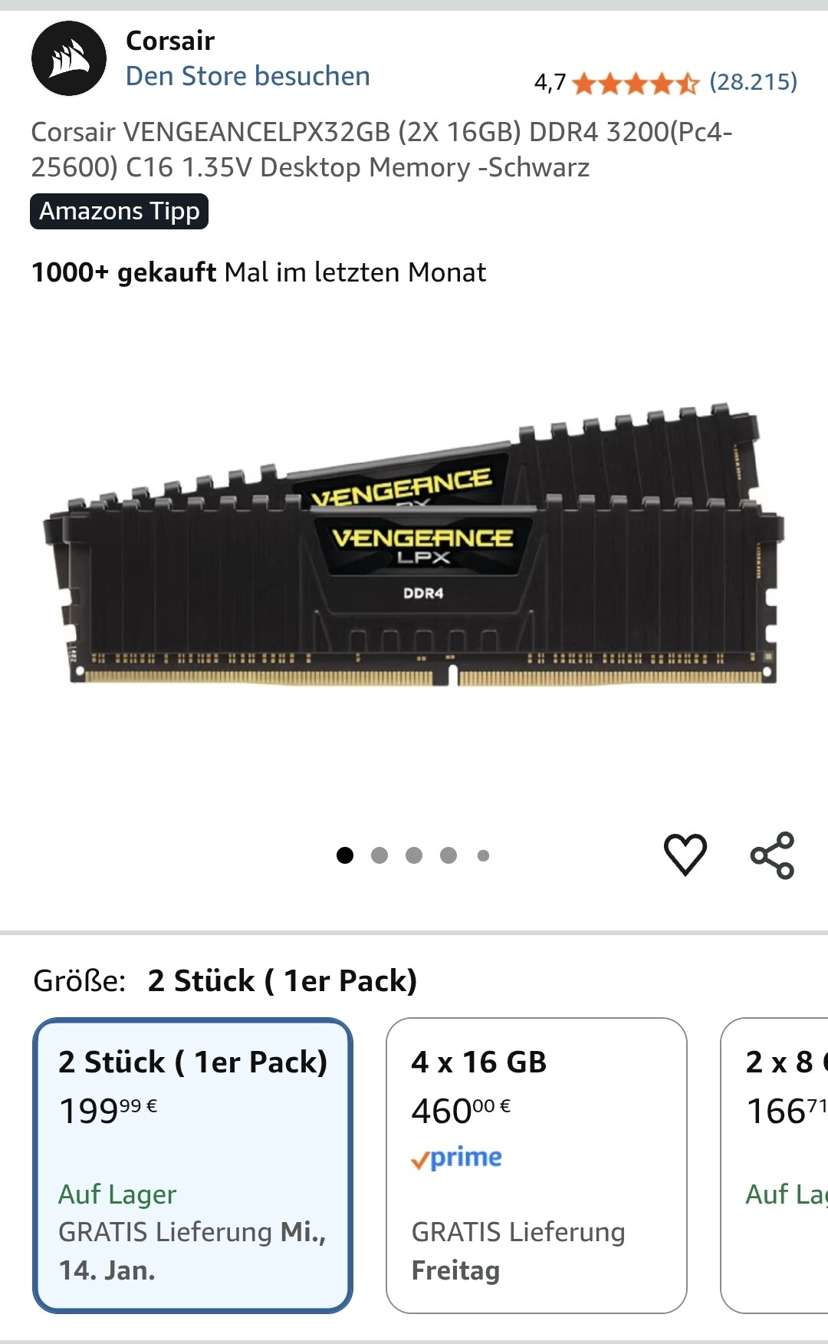828x1344 pixels.
Task: Go to first image carousel dot
Action: coord(345,855)
